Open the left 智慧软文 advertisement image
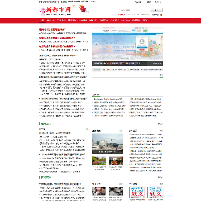The image size is (201, 201). point(137,193)
